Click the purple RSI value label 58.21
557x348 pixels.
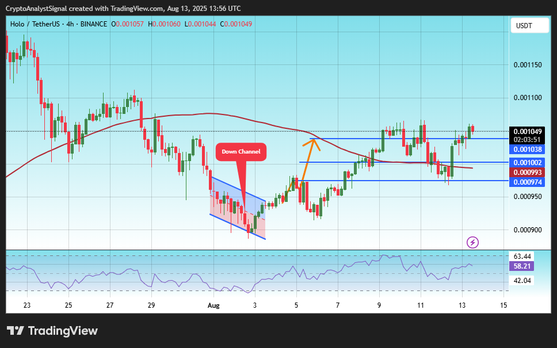pos(522,266)
